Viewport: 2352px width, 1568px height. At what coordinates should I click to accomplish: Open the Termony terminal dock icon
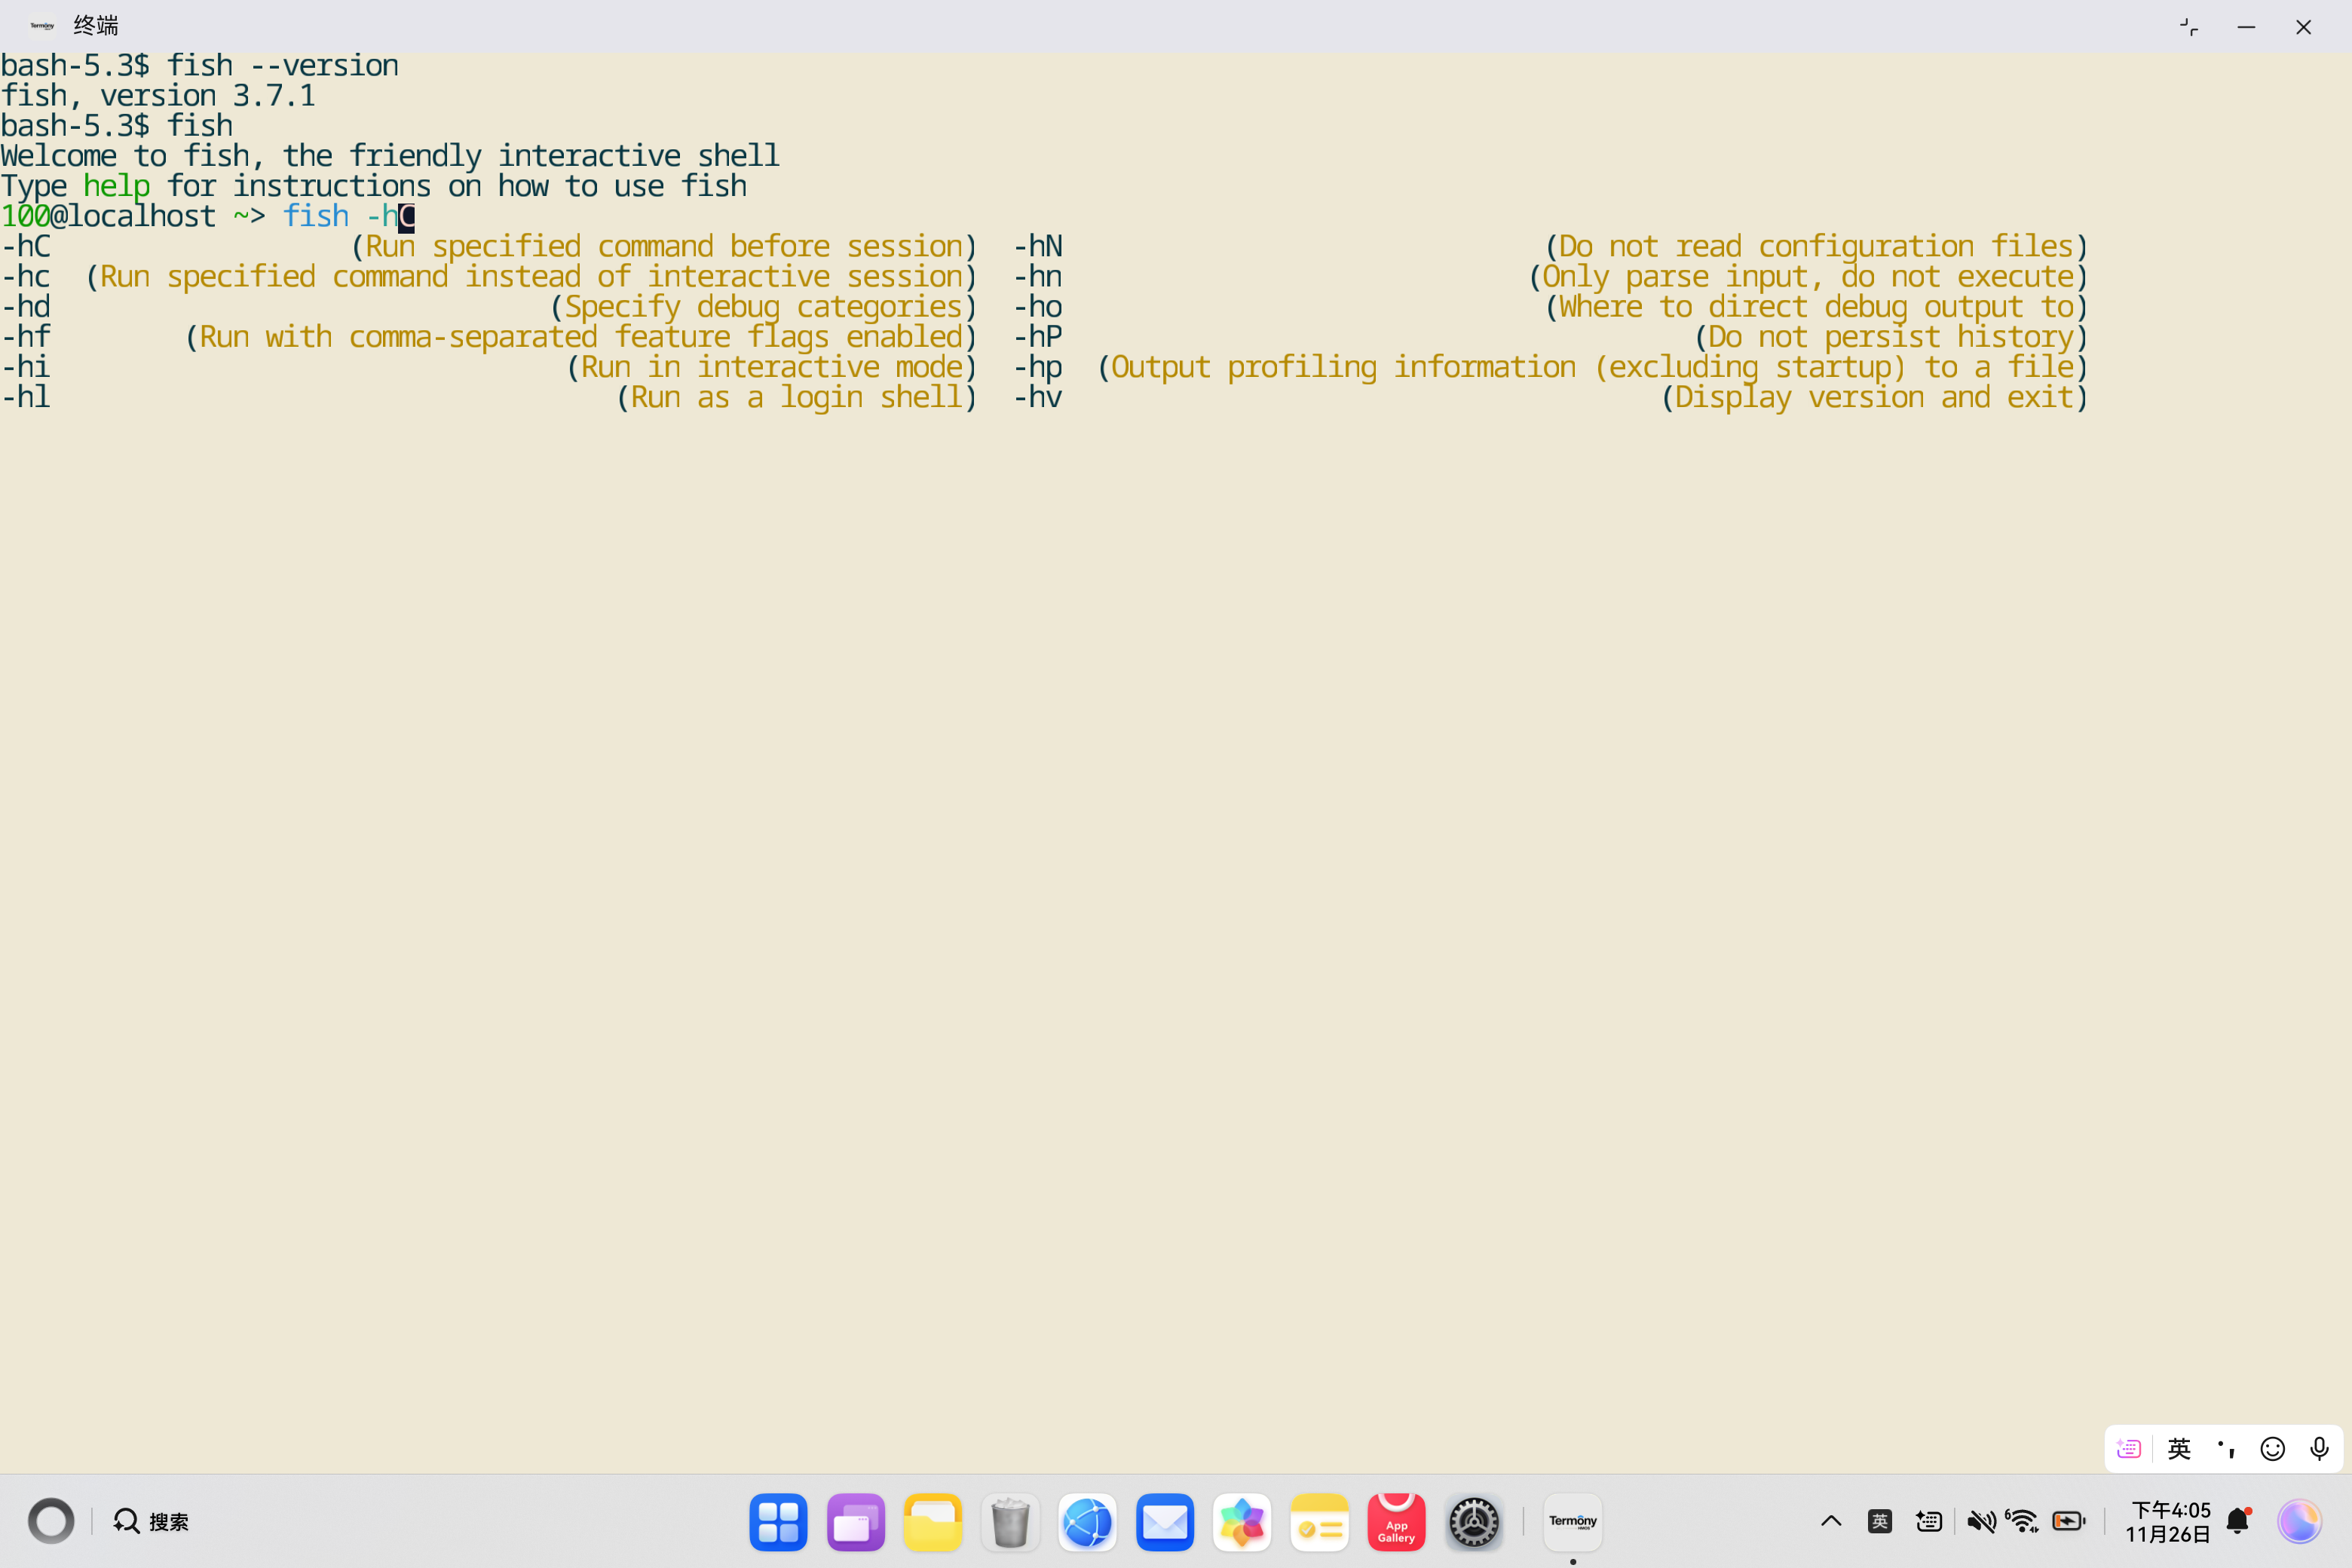point(1572,1522)
